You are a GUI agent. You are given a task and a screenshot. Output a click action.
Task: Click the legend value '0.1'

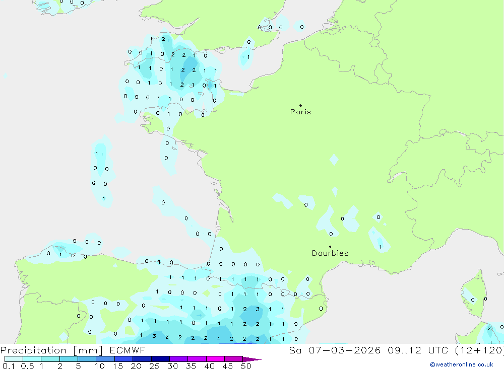click(9, 366)
